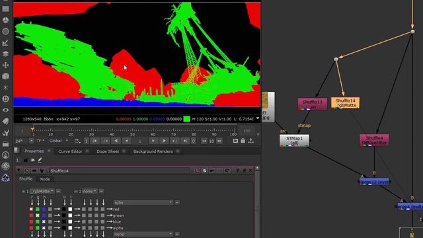Click the button right of the in 1 dropdown
This screenshot has width=423, height=238.
point(58,191)
